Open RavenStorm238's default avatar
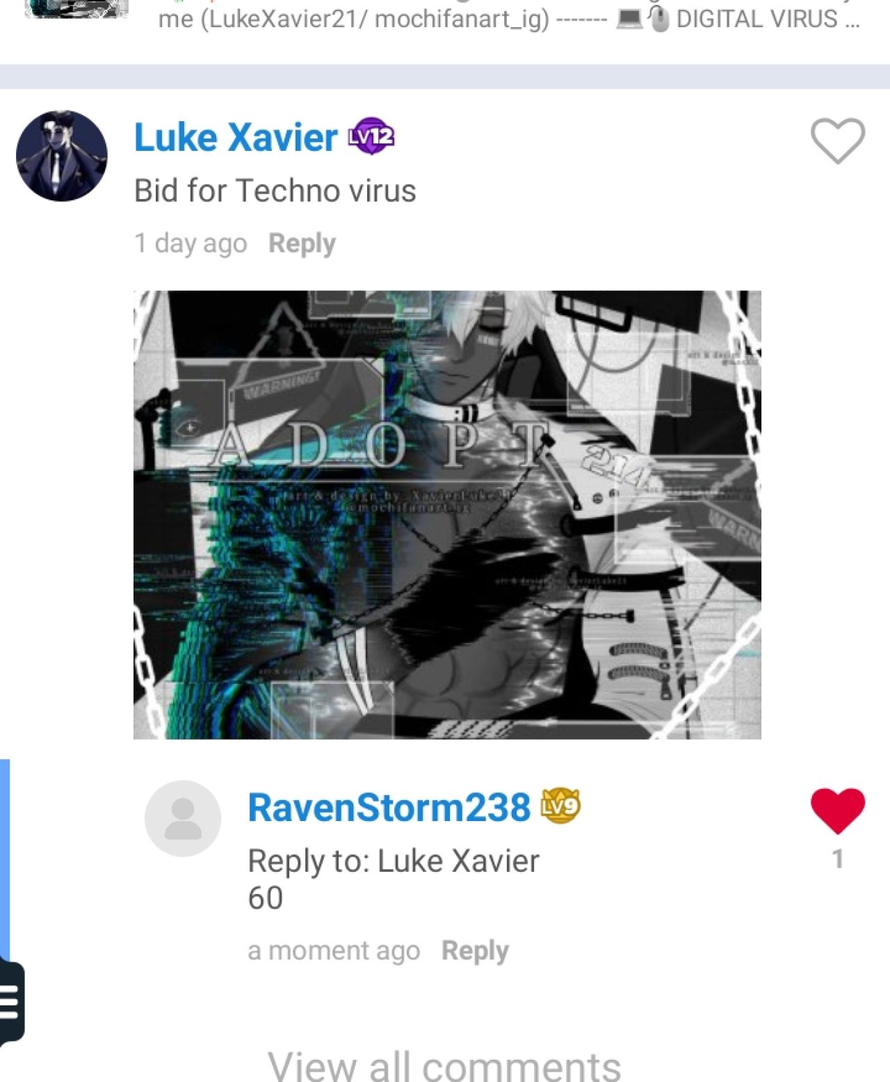890x1082 pixels. 183,818
